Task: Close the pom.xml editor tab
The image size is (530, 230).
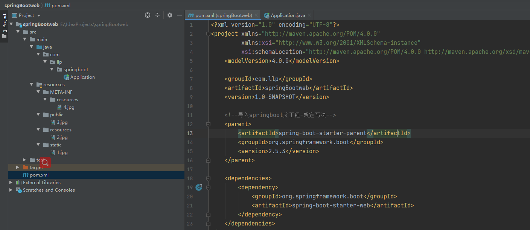Action: point(256,15)
